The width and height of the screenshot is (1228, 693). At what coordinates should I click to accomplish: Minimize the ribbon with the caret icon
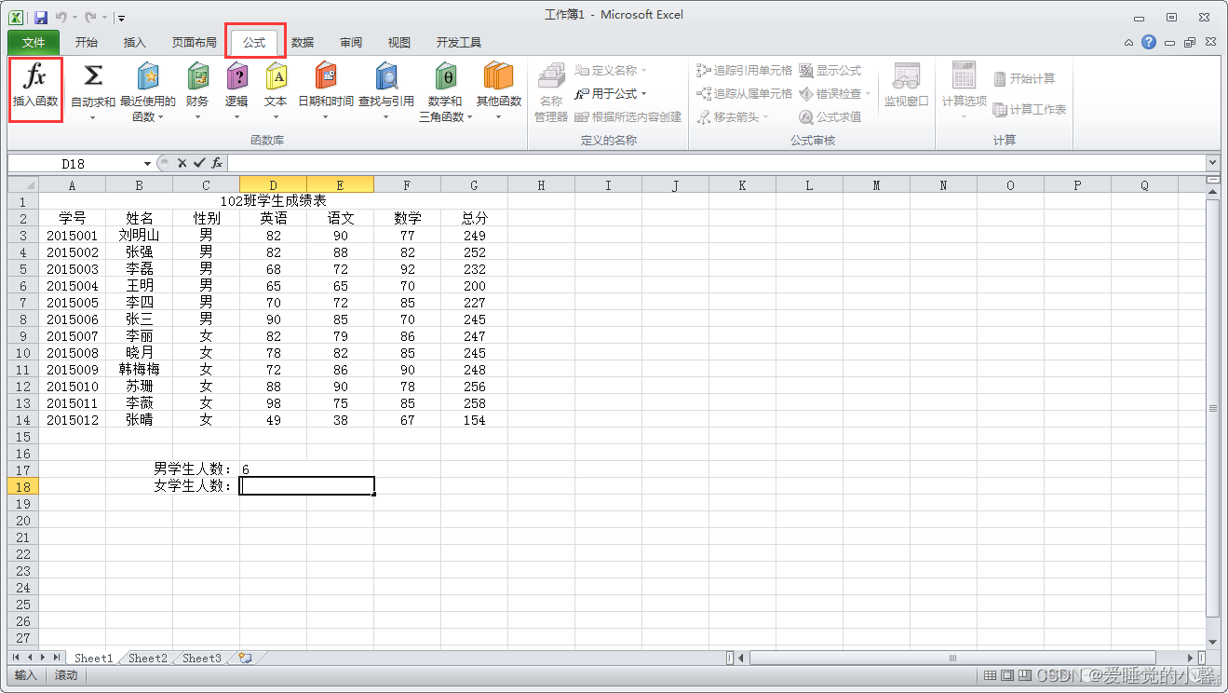[1128, 42]
